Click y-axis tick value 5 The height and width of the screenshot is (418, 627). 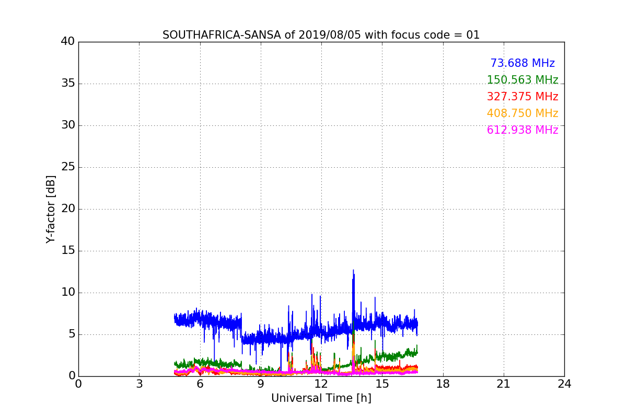click(72, 334)
